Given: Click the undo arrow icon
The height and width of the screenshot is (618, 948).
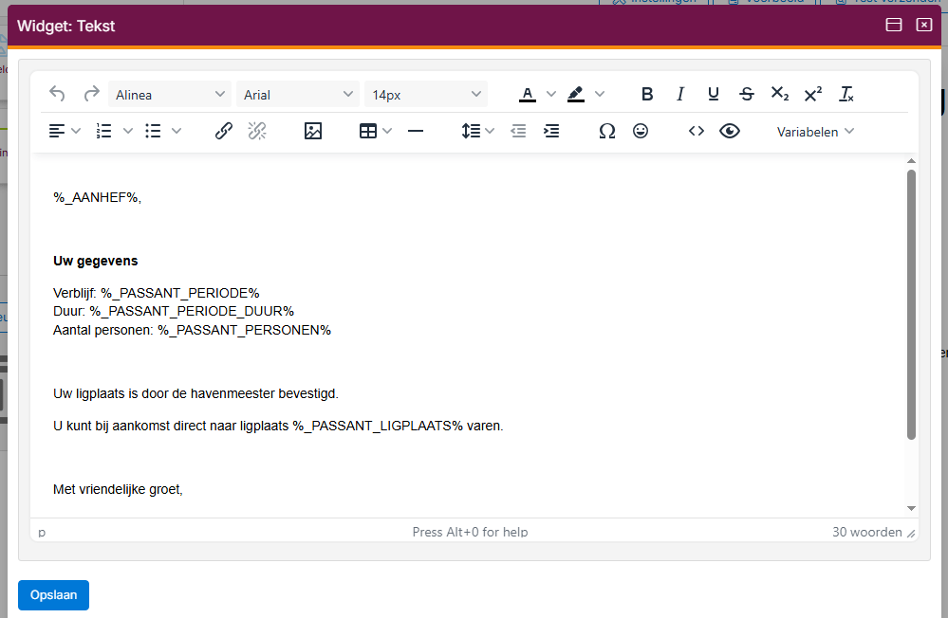Looking at the screenshot, I should pyautogui.click(x=57, y=94).
